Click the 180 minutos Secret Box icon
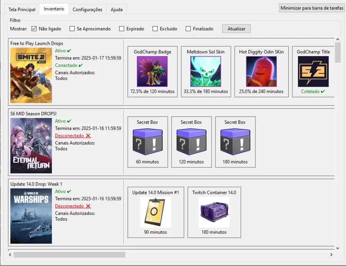The image size is (346, 266). click(235, 142)
